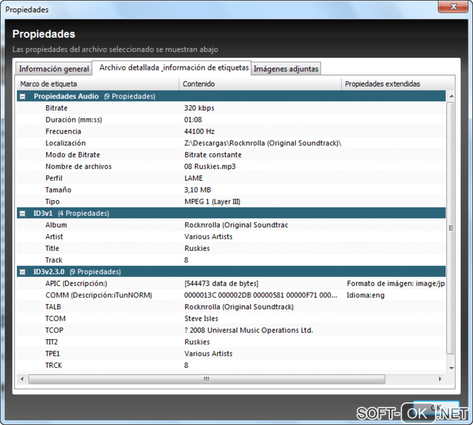
Task: Click the horizontal scrollbar left arrow
Action: (22, 379)
